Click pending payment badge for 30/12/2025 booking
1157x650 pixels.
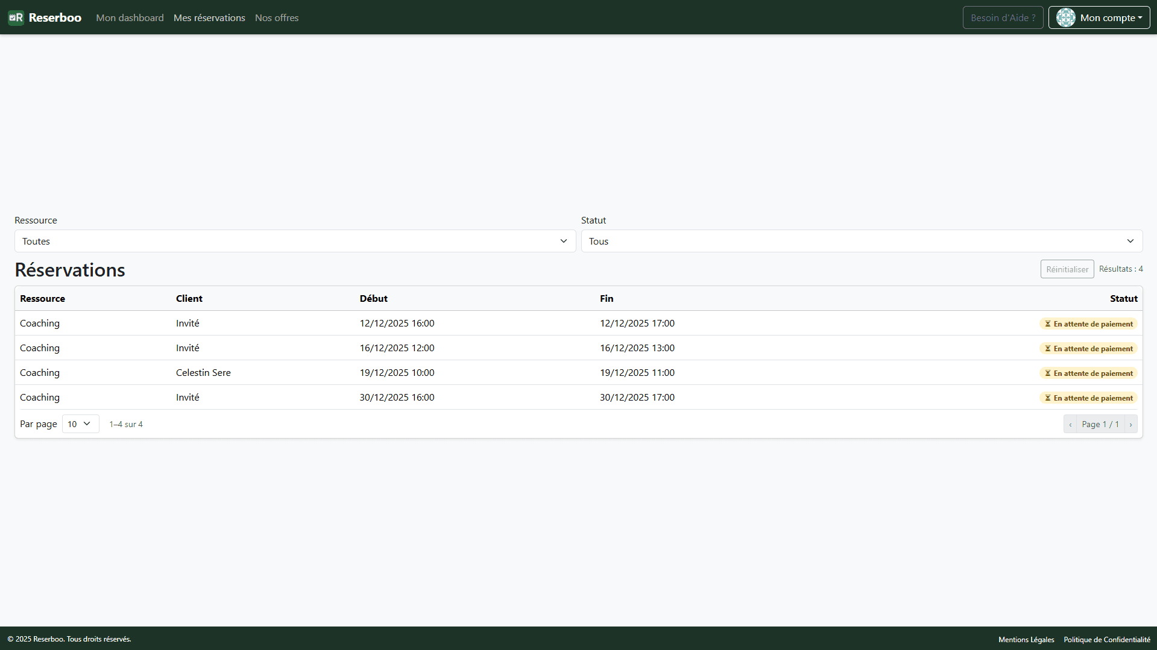pyautogui.click(x=1088, y=398)
